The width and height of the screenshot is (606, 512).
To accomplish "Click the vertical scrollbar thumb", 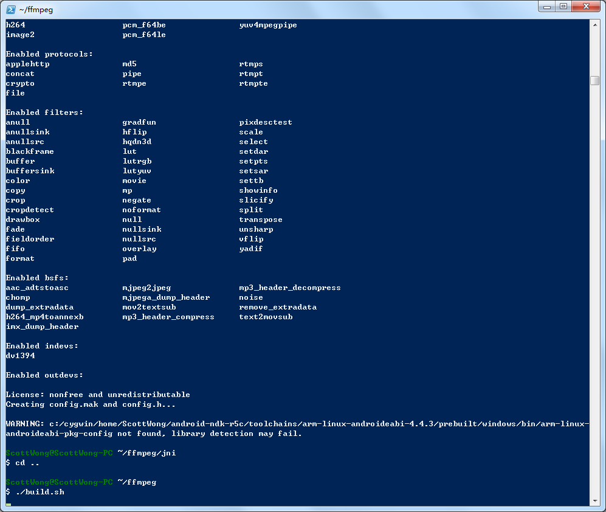I will click(x=595, y=80).
